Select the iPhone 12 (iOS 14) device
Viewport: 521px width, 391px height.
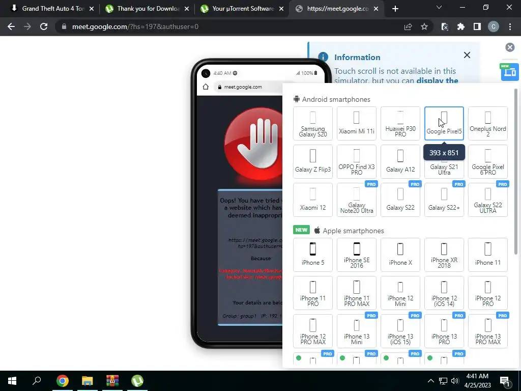[444, 293]
